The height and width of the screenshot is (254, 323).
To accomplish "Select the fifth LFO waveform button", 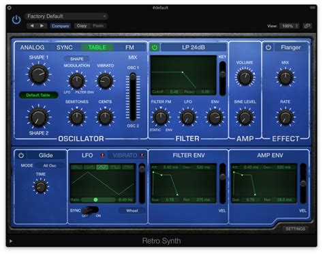I will [128, 167].
